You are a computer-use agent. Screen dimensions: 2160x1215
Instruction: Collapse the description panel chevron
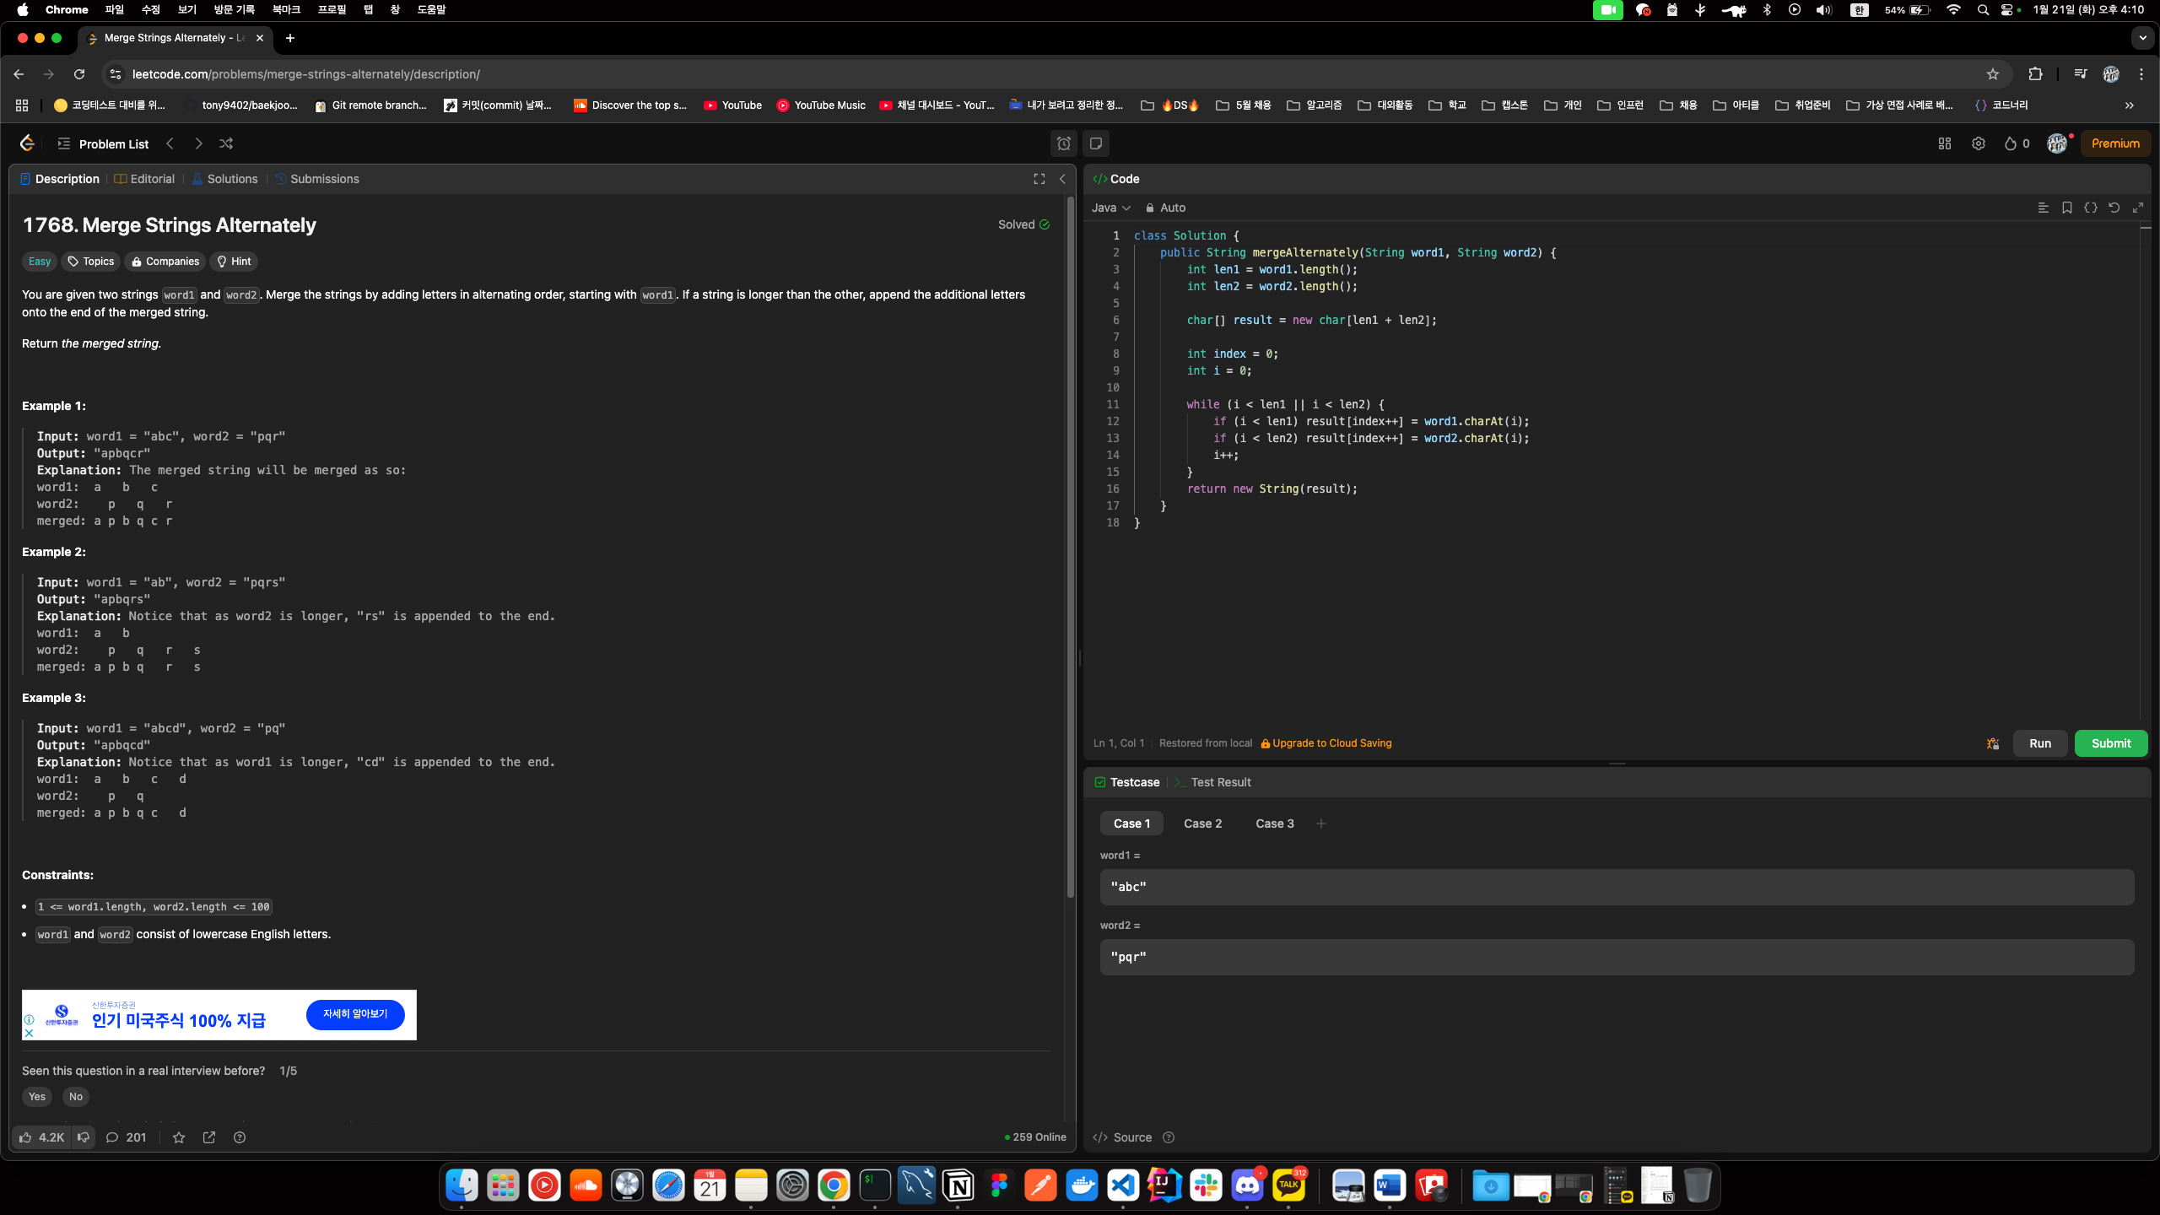(1062, 179)
